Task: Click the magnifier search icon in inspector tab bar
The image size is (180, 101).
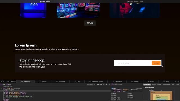Action: click(175, 81)
